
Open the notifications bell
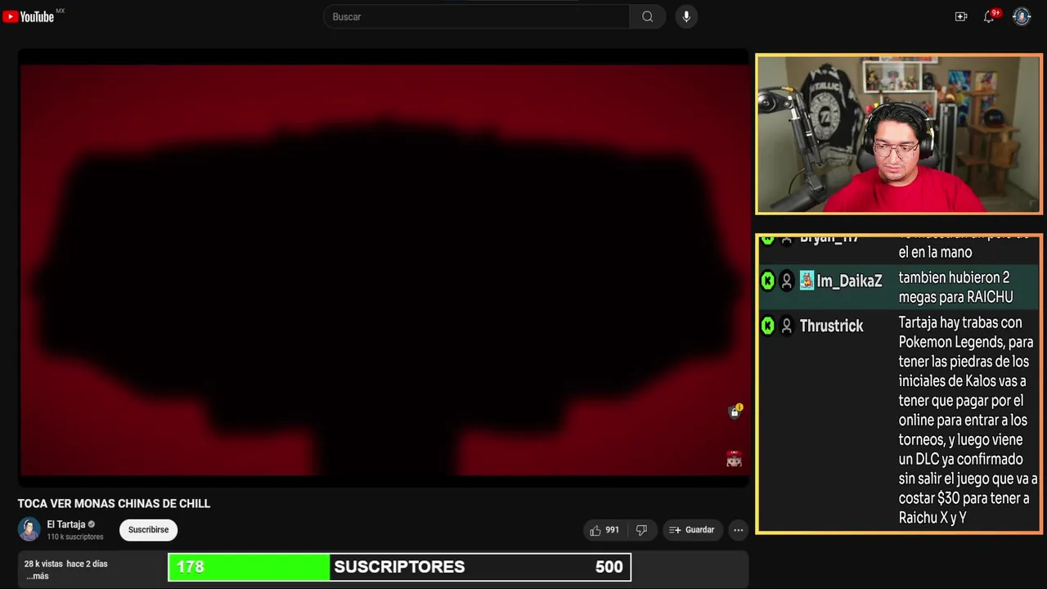click(990, 16)
